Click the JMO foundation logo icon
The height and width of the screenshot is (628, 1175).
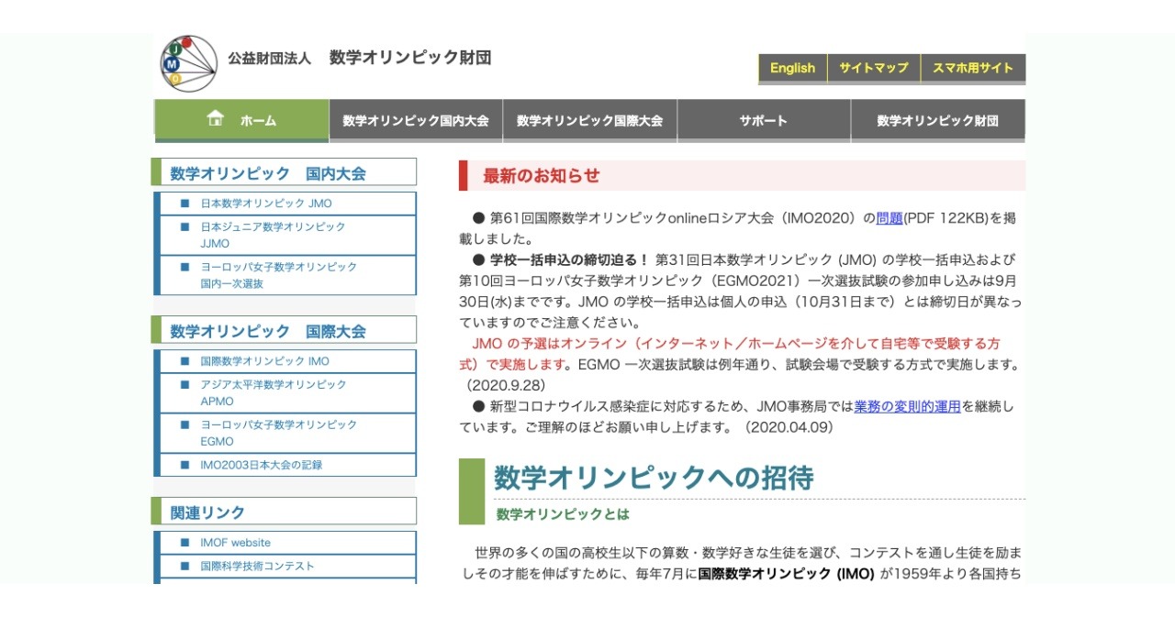[188, 63]
